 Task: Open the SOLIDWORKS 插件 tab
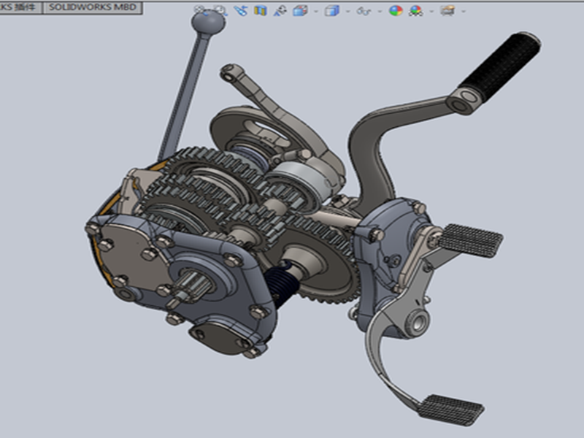pos(19,7)
